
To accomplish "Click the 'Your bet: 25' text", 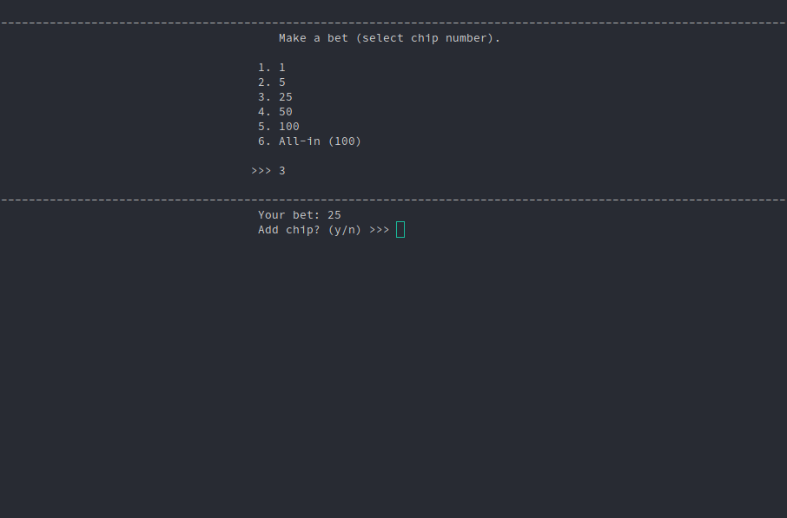I will 299,214.
